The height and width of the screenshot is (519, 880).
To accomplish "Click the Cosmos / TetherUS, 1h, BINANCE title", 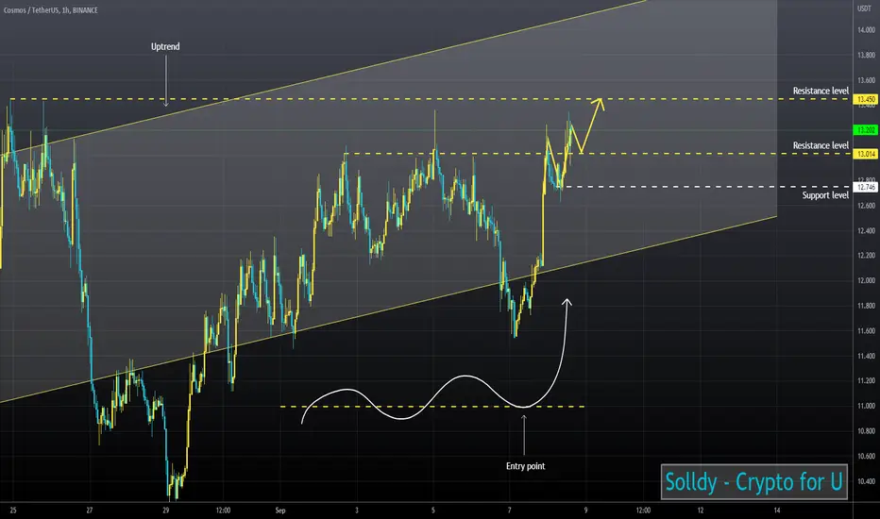I will [x=50, y=10].
